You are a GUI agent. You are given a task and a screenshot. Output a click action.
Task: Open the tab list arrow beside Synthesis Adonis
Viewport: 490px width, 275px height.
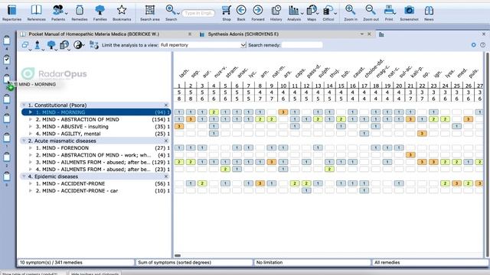click(x=362, y=34)
